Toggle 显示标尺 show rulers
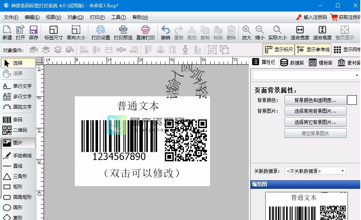Image resolution: width=361 pixels, height=220 pixels. (279, 50)
